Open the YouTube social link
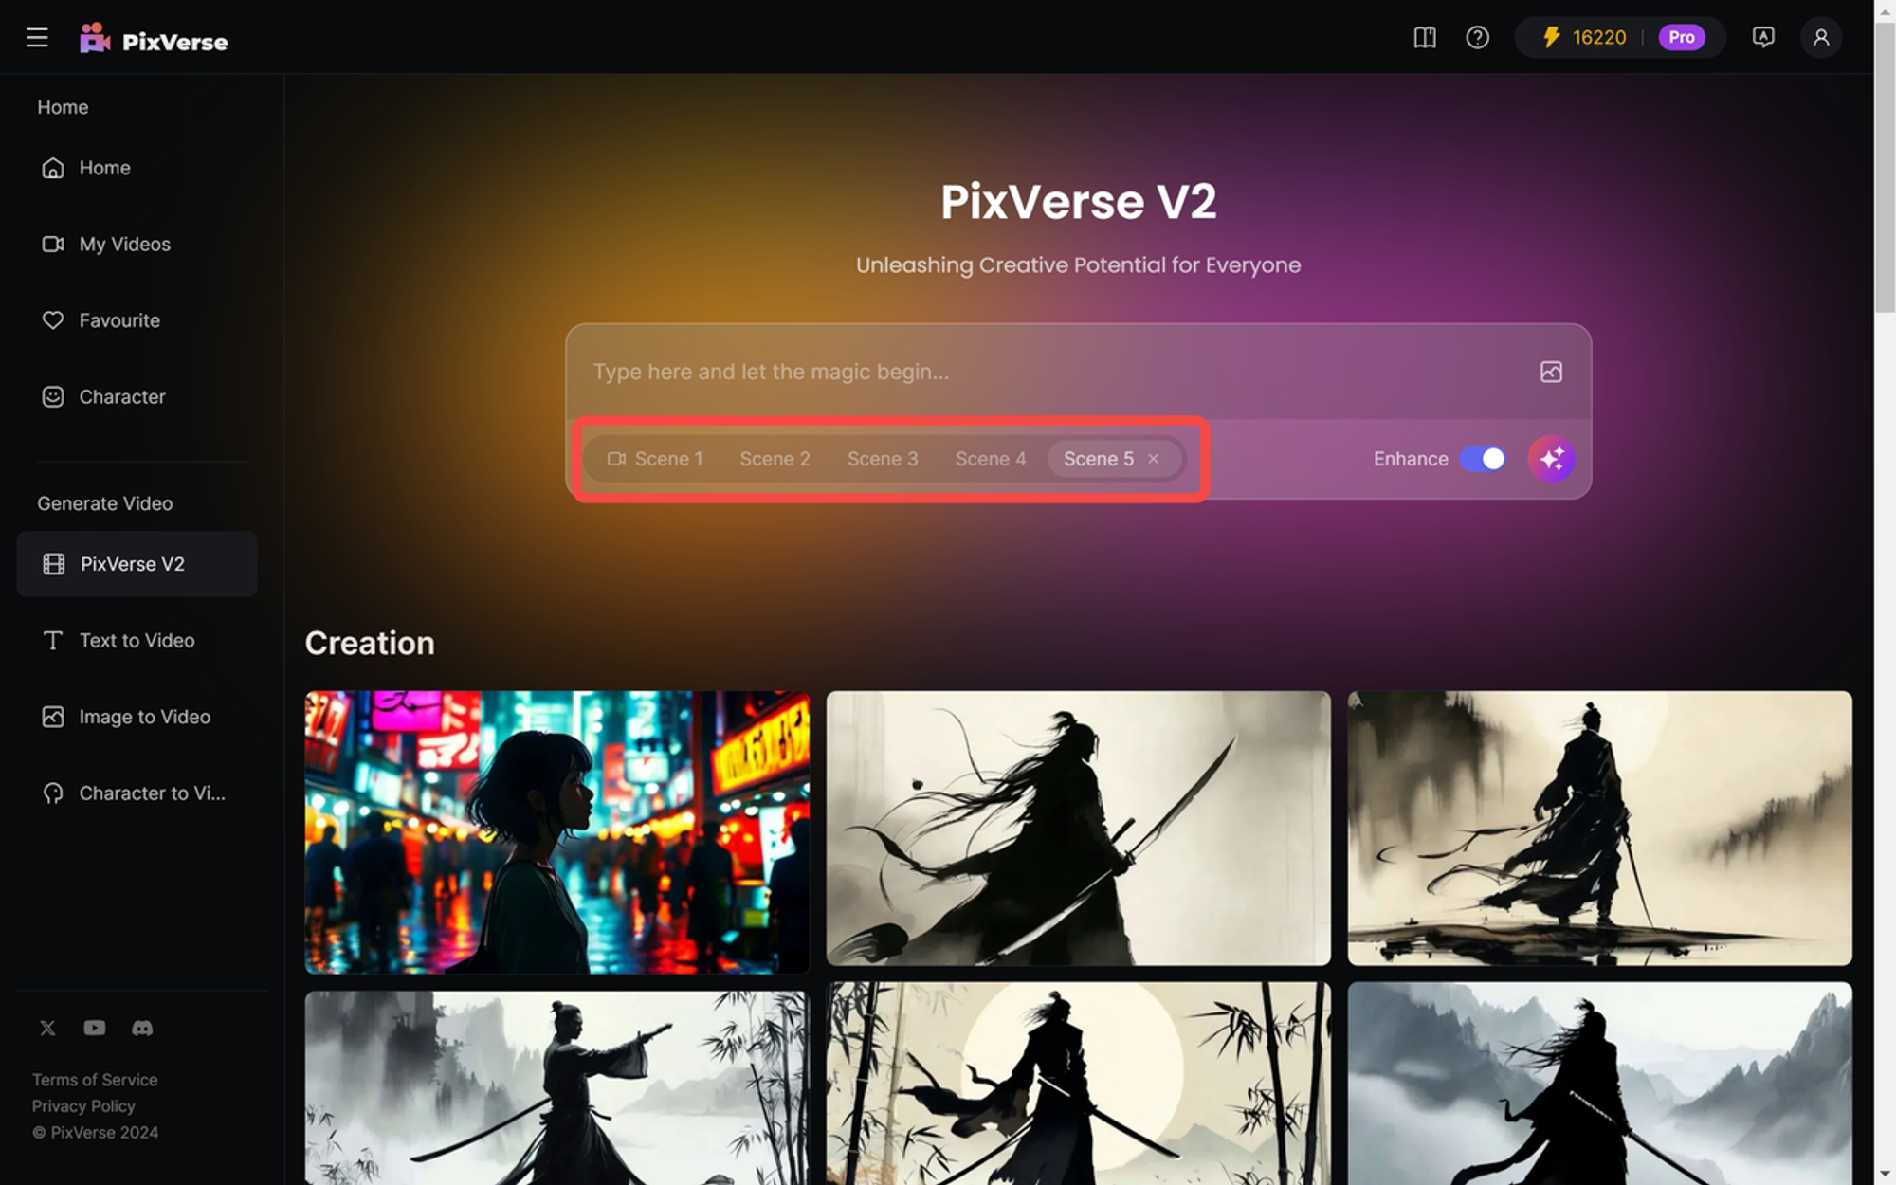Image resolution: width=1896 pixels, height=1185 pixels. pyautogui.click(x=95, y=1028)
